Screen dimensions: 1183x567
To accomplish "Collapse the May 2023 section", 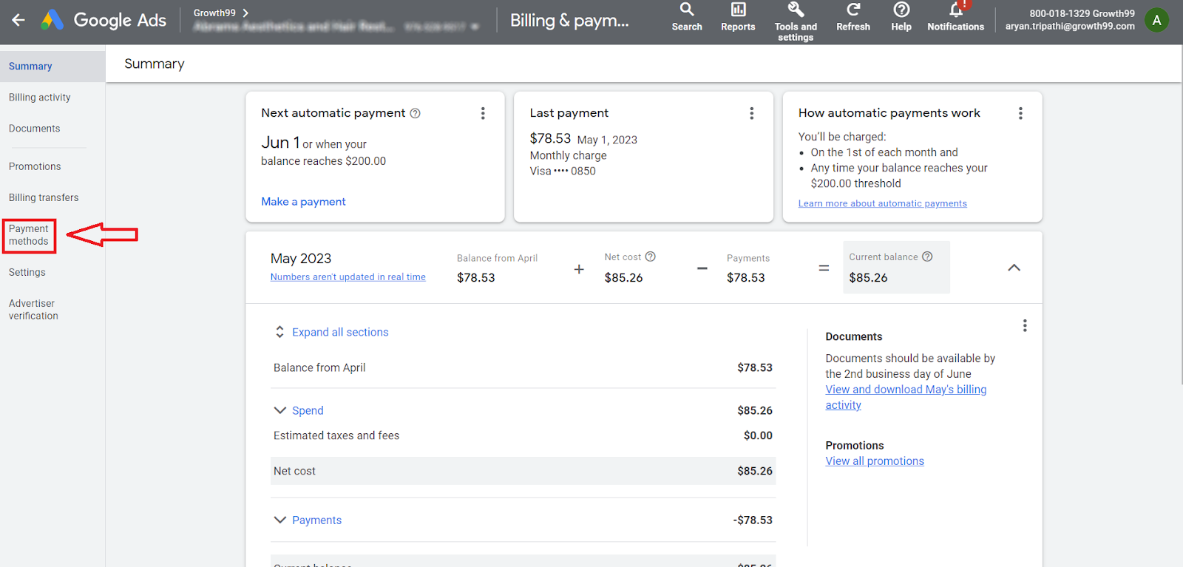I will [x=1014, y=268].
